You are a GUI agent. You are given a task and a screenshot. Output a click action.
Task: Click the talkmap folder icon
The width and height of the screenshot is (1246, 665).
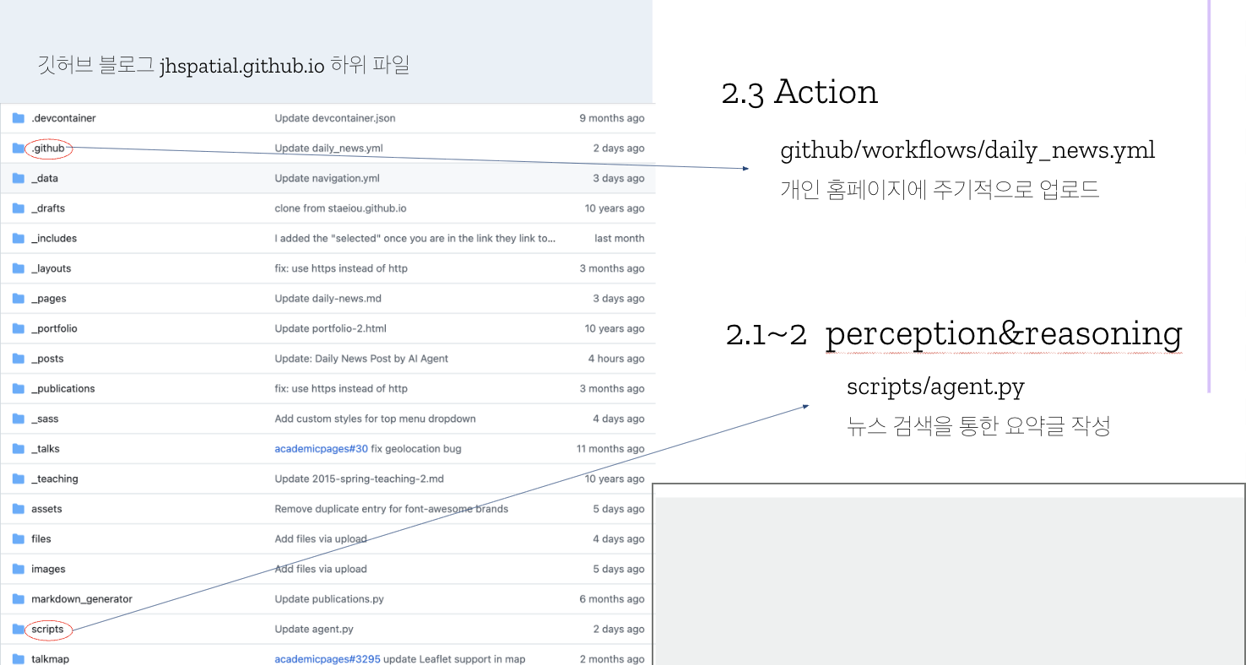[x=18, y=659]
